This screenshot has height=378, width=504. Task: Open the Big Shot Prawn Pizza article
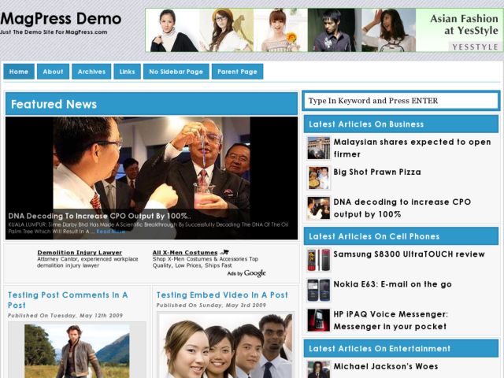(x=377, y=172)
